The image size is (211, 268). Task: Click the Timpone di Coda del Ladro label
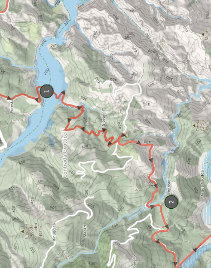(31, 231)
